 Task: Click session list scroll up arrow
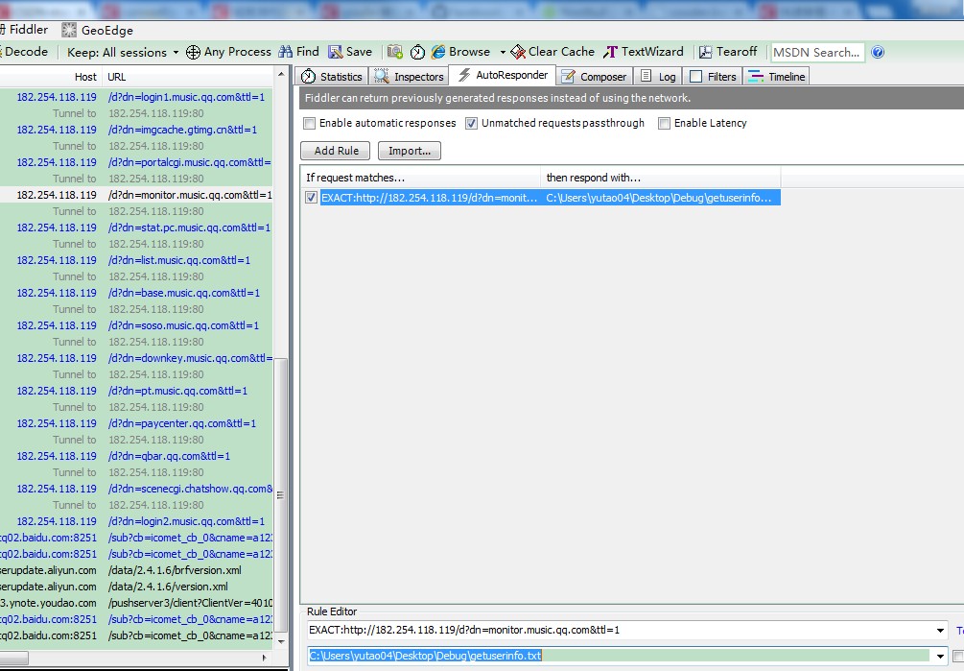282,75
